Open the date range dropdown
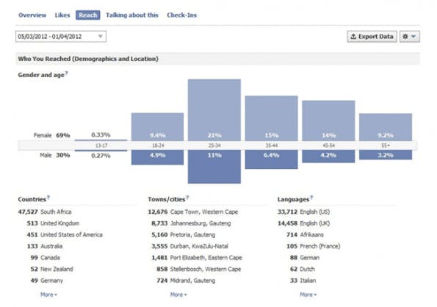This screenshot has width=437, height=307. coord(61,37)
